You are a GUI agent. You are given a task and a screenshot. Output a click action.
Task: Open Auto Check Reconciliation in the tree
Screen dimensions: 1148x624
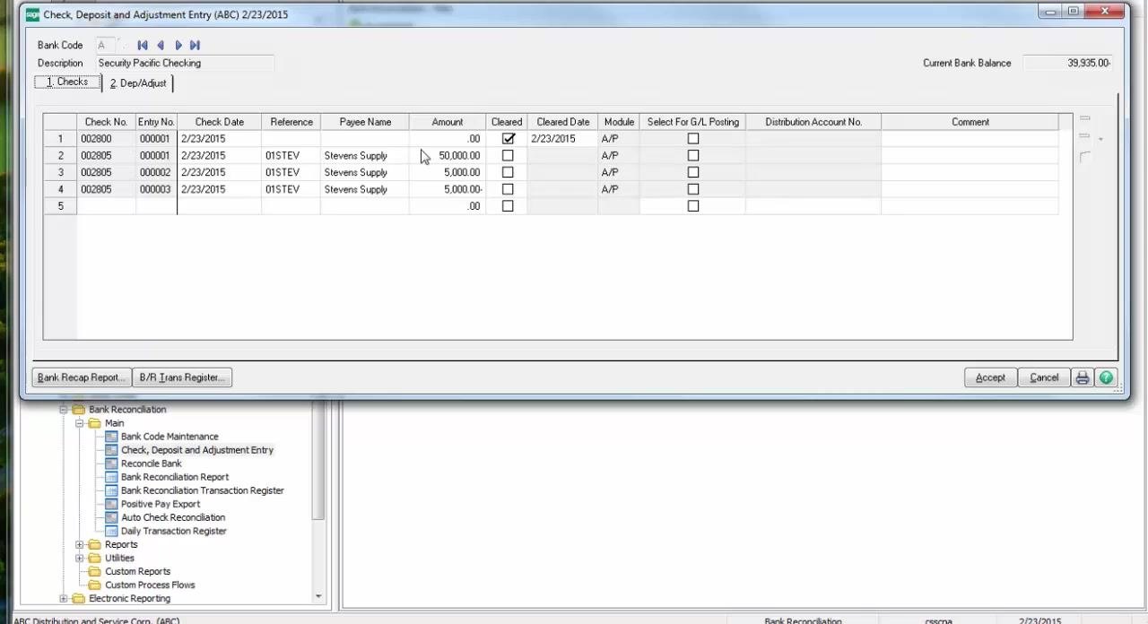click(x=173, y=517)
